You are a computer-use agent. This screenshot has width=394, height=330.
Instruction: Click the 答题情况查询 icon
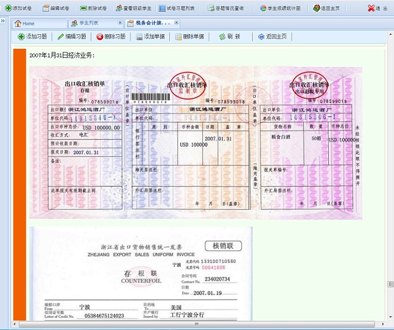pyautogui.click(x=211, y=8)
